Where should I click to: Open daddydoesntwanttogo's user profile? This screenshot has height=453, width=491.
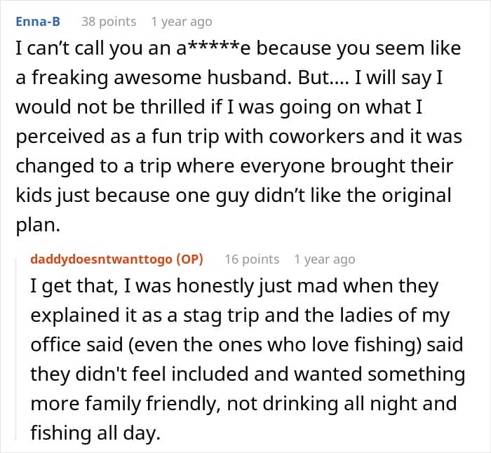[x=101, y=259]
